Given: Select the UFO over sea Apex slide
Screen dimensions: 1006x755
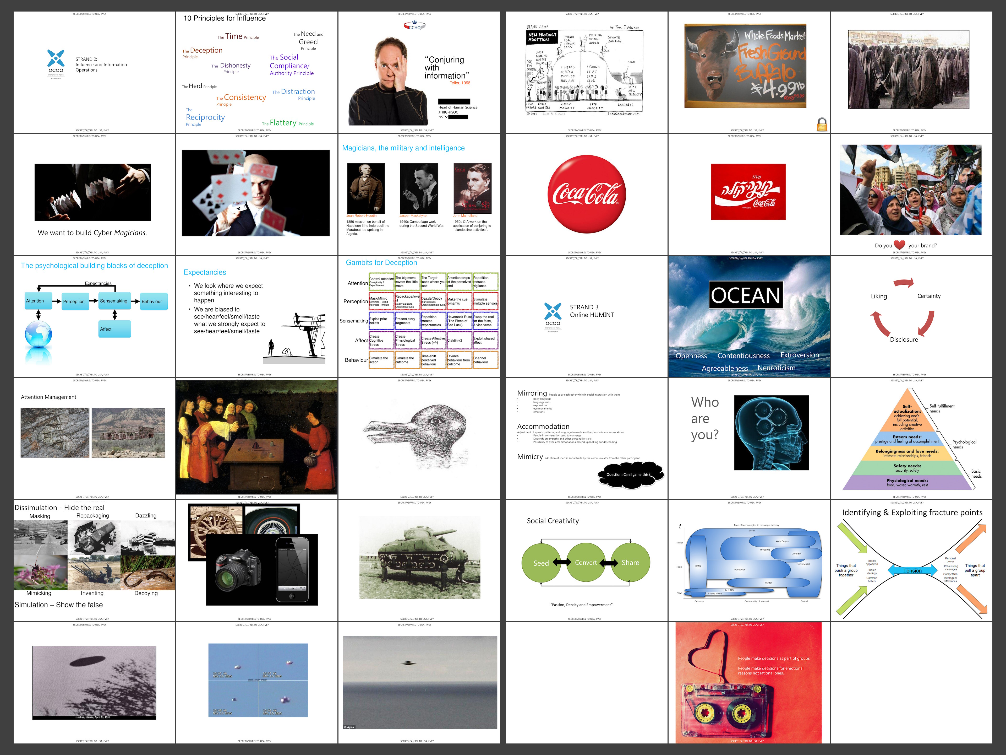Looking at the screenshot, I should [419, 683].
